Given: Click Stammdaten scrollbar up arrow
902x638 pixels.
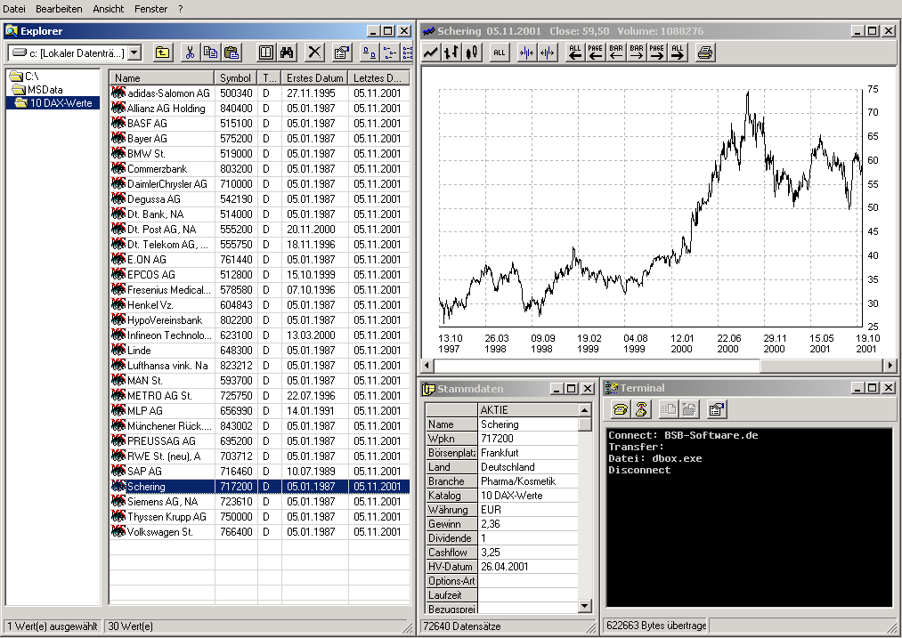Looking at the screenshot, I should (584, 410).
